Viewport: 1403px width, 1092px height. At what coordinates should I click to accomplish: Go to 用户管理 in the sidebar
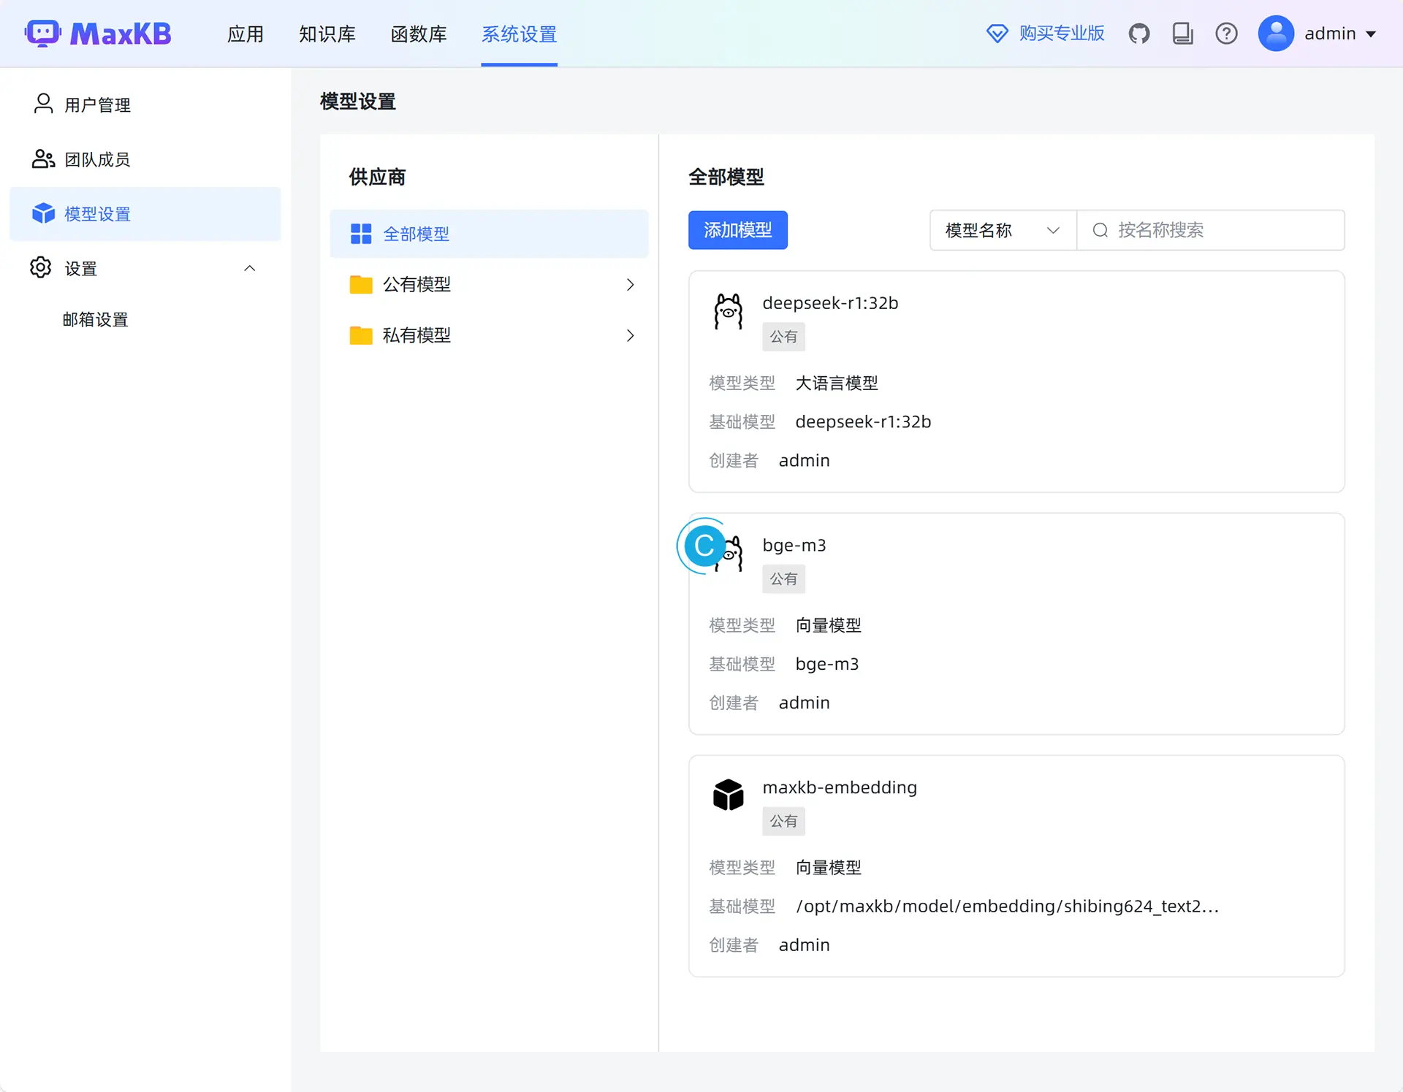click(x=145, y=104)
